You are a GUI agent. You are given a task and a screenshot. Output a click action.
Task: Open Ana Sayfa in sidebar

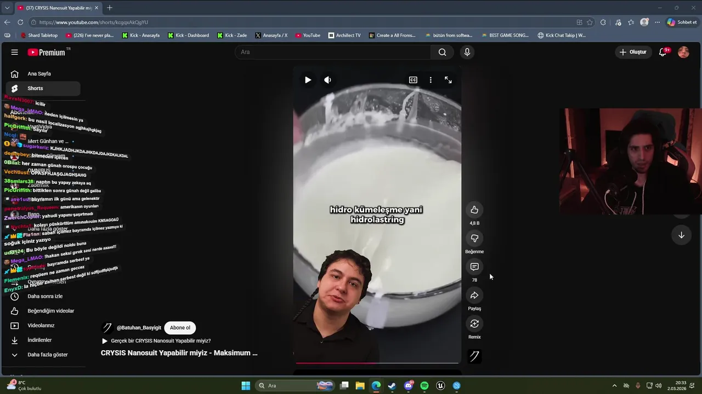point(43,74)
